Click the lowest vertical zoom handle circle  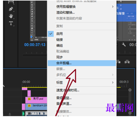[x=130, y=113]
